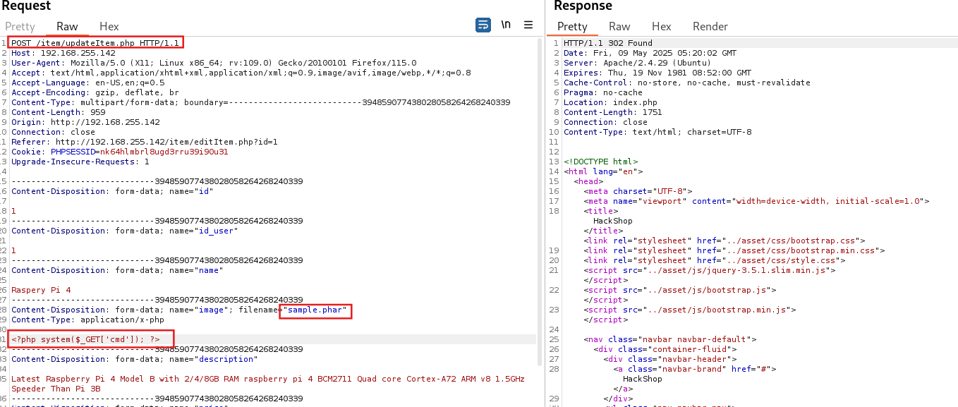
Task: Select the Pragma: no-cache header
Action: 603,92
